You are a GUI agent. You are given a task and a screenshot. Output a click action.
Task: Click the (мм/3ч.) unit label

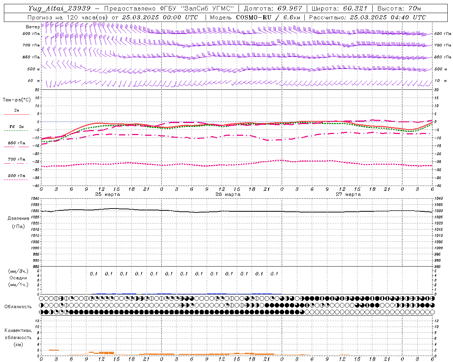tap(18, 271)
